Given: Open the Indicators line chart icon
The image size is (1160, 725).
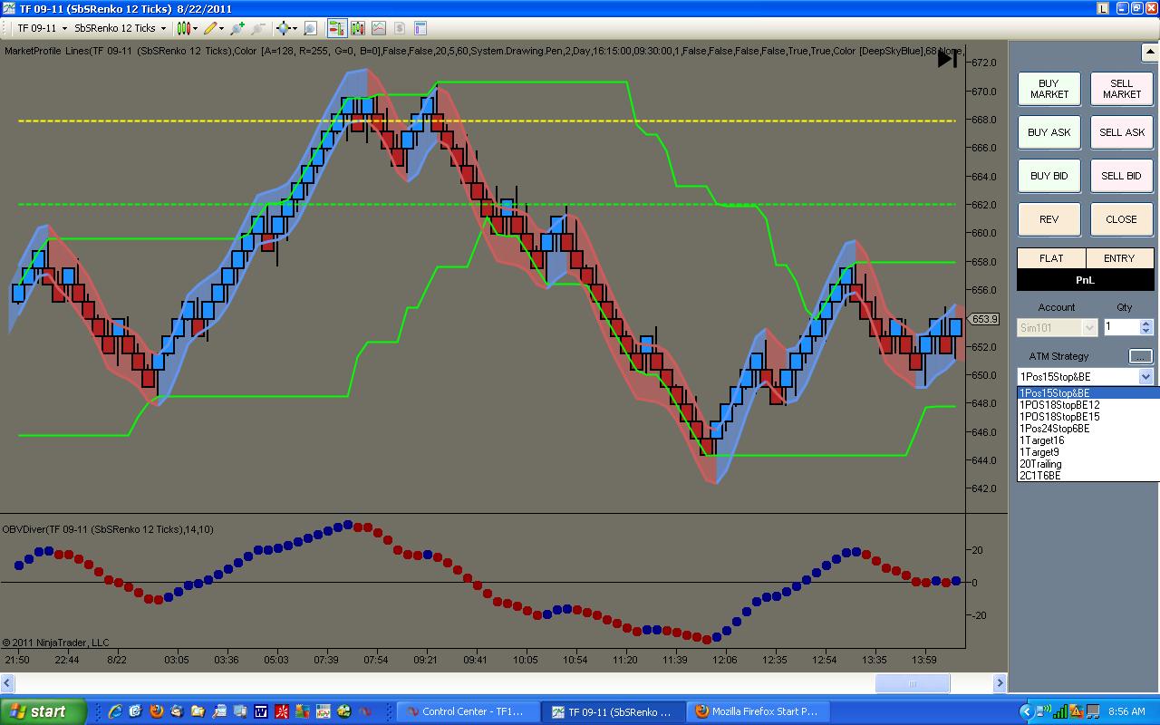Looking at the screenshot, I should [378, 28].
